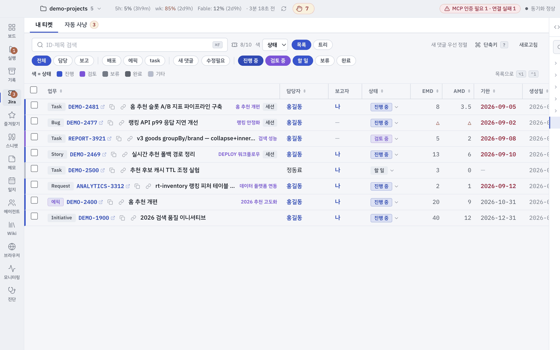The image size is (560, 350).
Task: Select the 트리 tree view
Action: pyautogui.click(x=323, y=45)
